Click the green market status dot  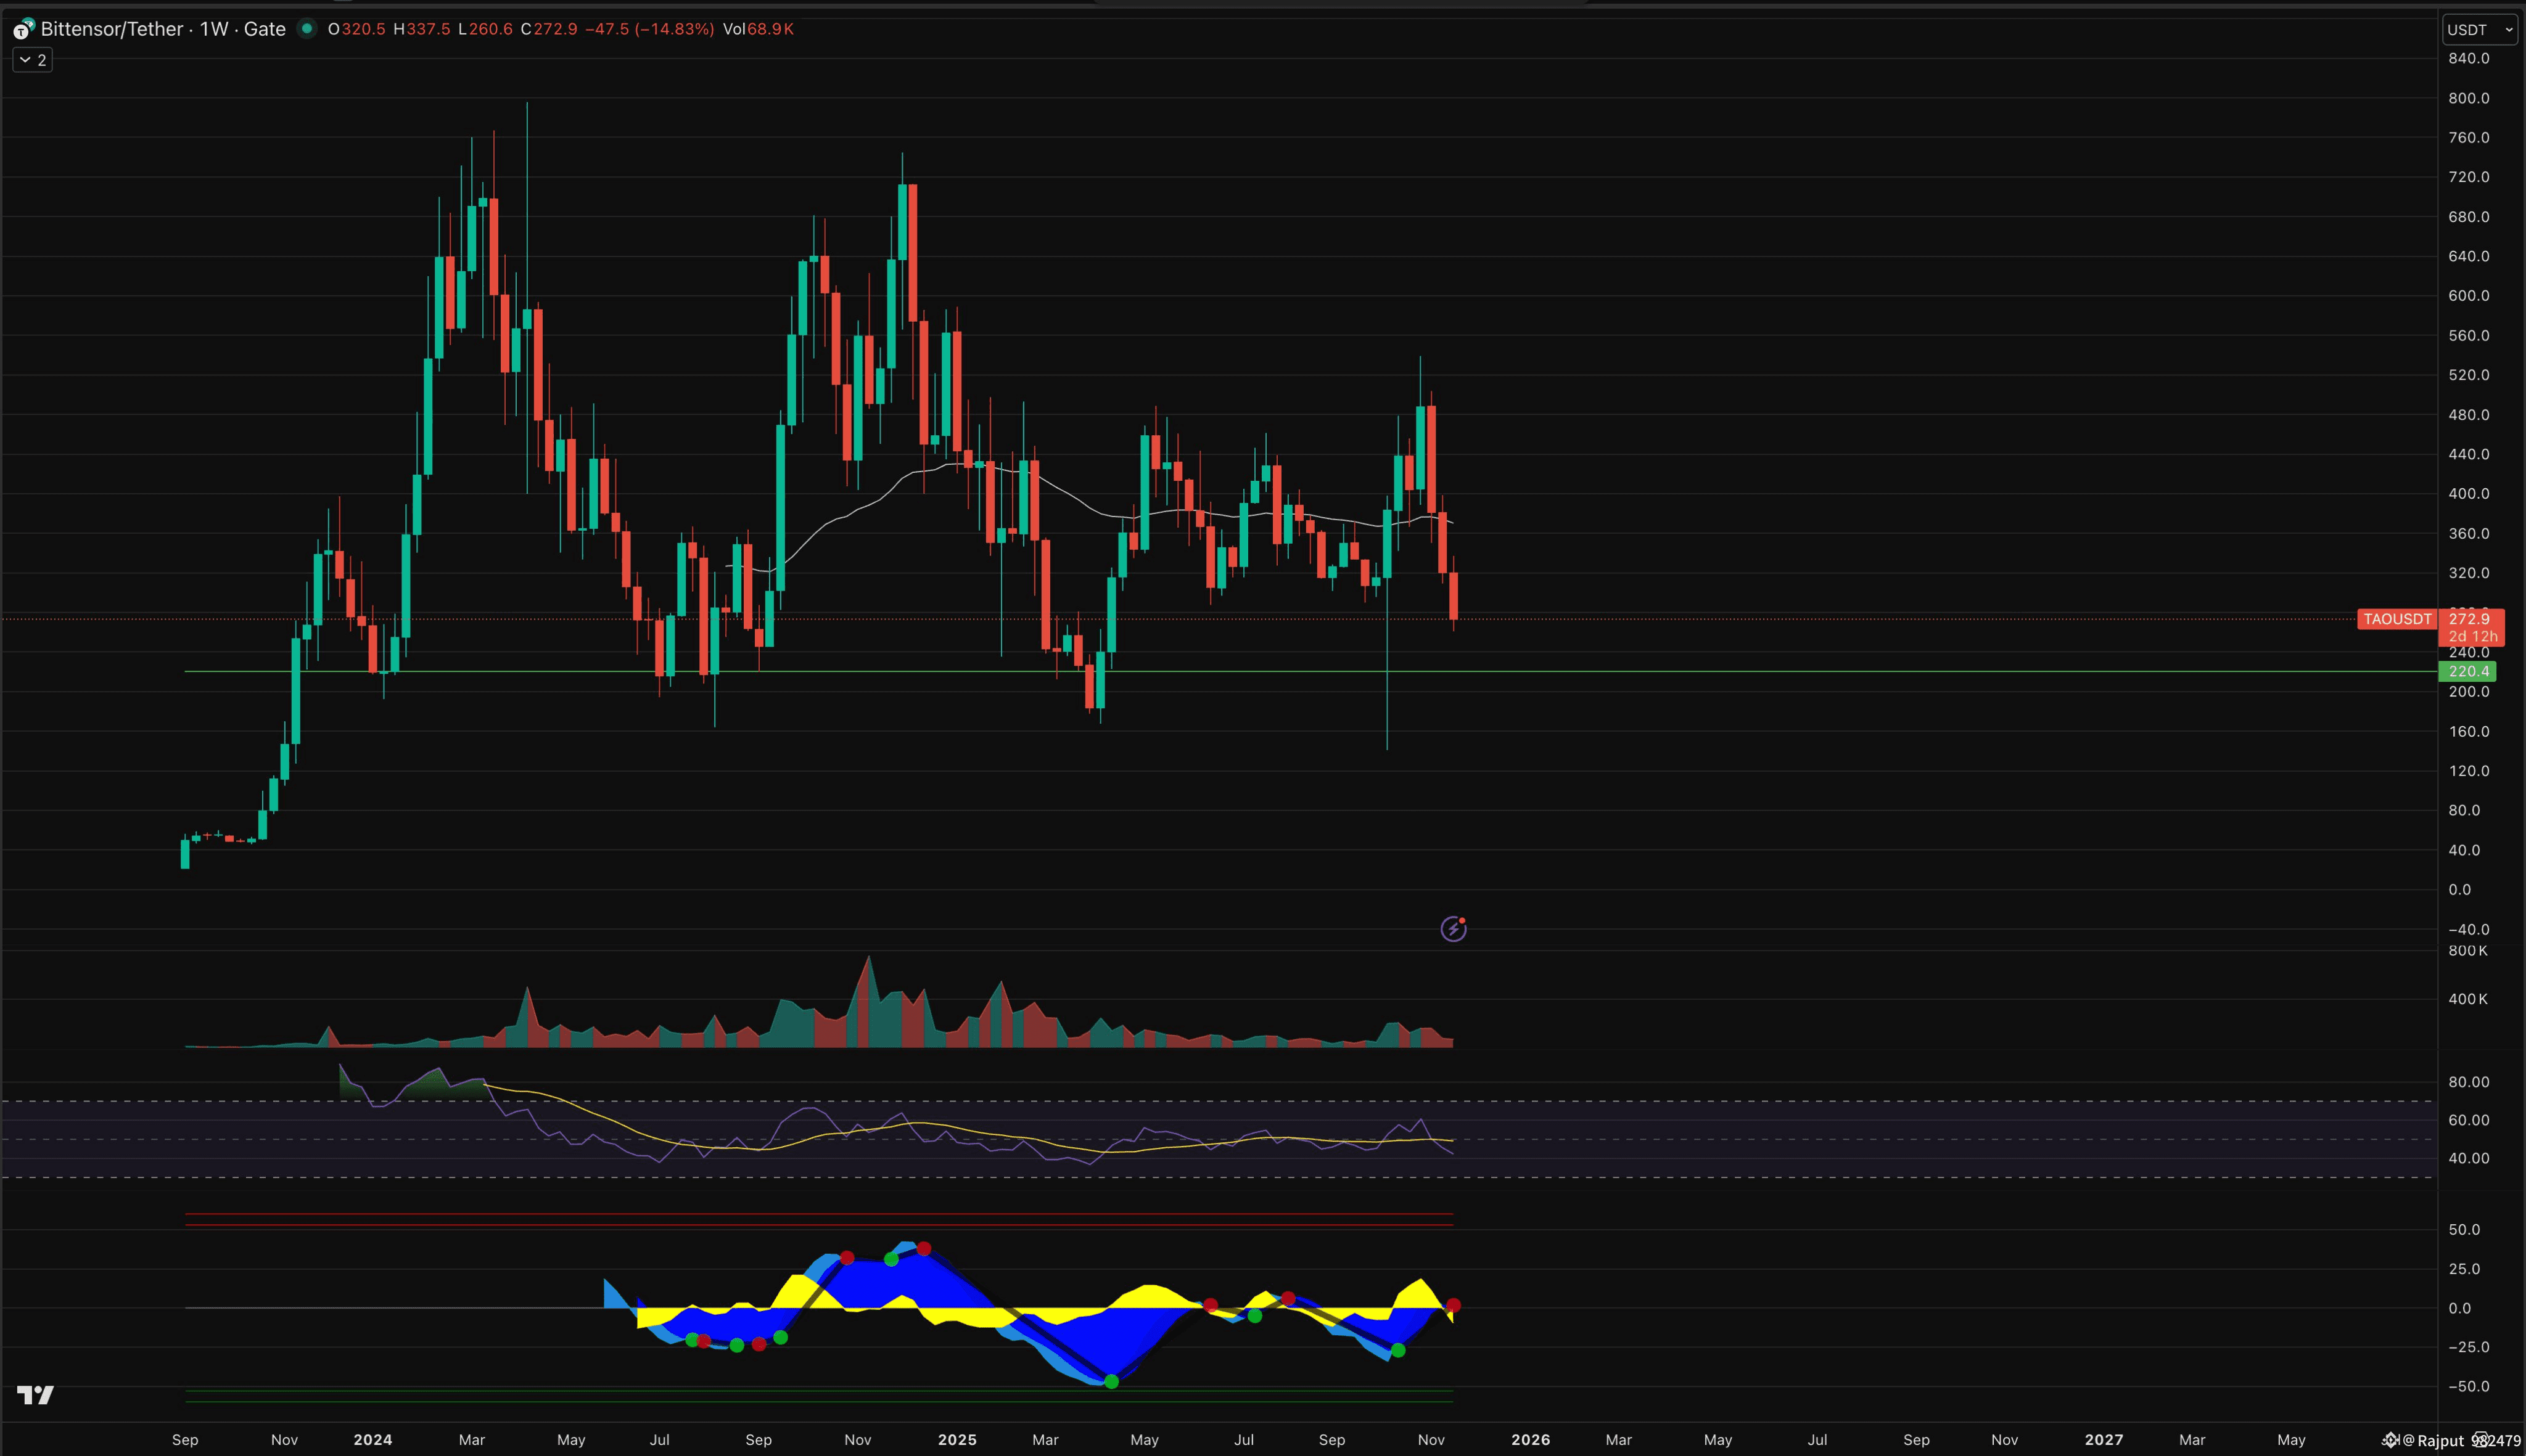[307, 29]
